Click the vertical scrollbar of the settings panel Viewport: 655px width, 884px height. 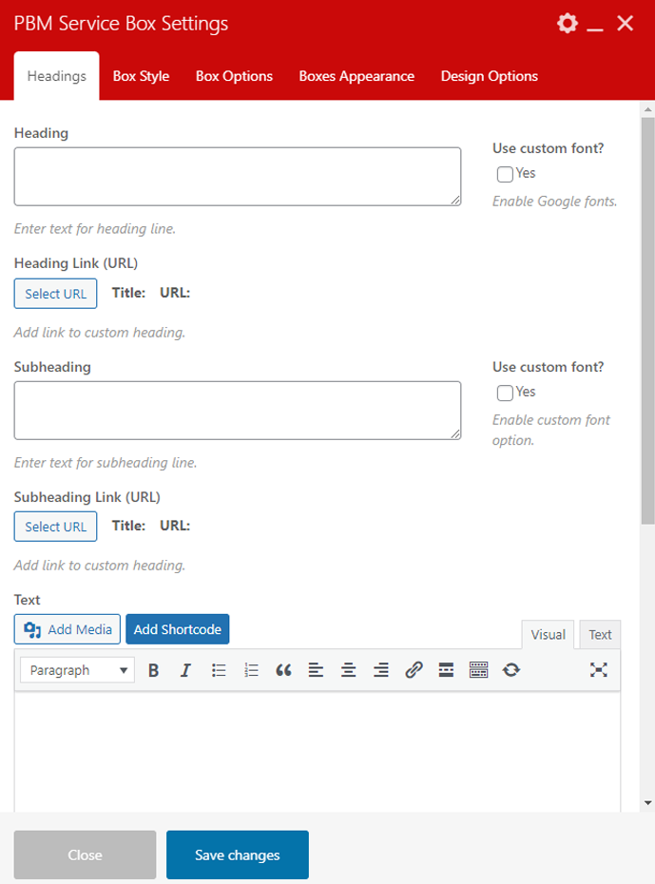click(x=647, y=323)
